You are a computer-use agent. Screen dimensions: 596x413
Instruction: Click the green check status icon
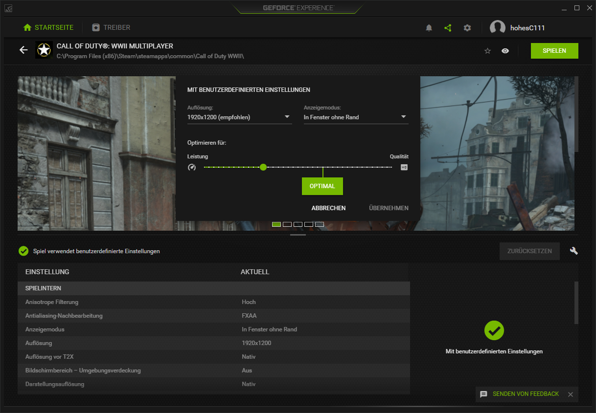(x=23, y=251)
